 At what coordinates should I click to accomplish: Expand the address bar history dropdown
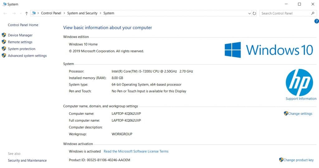249,13
